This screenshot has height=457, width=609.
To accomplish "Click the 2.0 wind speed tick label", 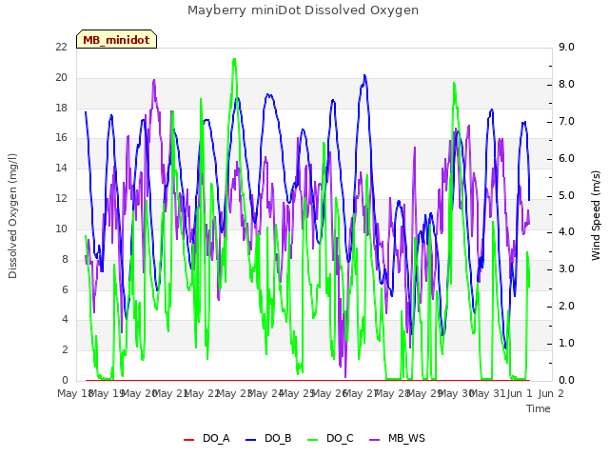I will (x=566, y=307).
